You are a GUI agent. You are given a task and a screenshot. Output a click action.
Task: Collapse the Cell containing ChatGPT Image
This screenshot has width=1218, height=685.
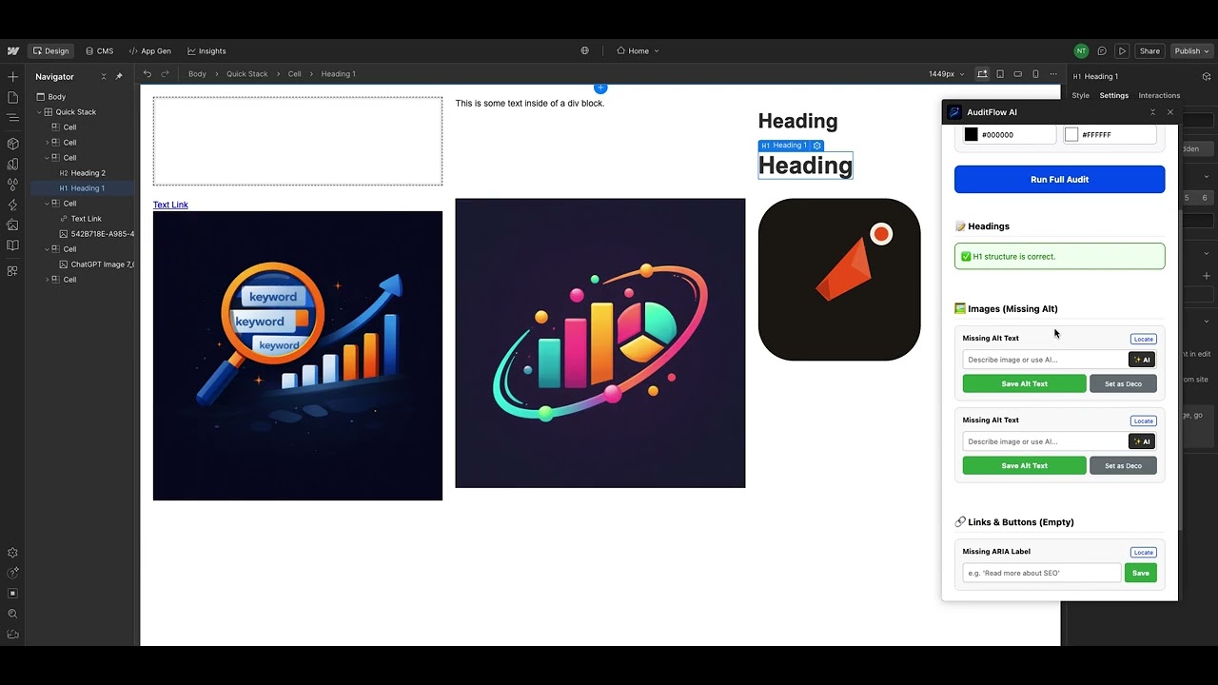coord(48,249)
